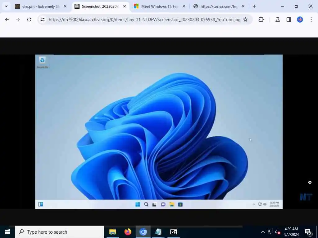Open the notepad app in taskbar

[158, 232]
